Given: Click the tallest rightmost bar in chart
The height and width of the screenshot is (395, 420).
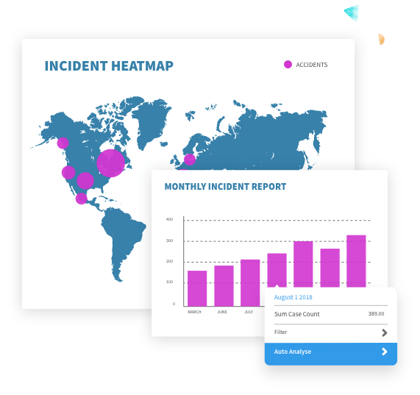Looking at the screenshot, I should tap(356, 261).
